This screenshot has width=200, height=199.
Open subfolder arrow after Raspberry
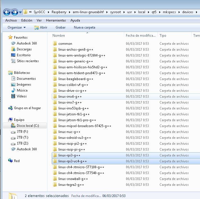coord(70,12)
